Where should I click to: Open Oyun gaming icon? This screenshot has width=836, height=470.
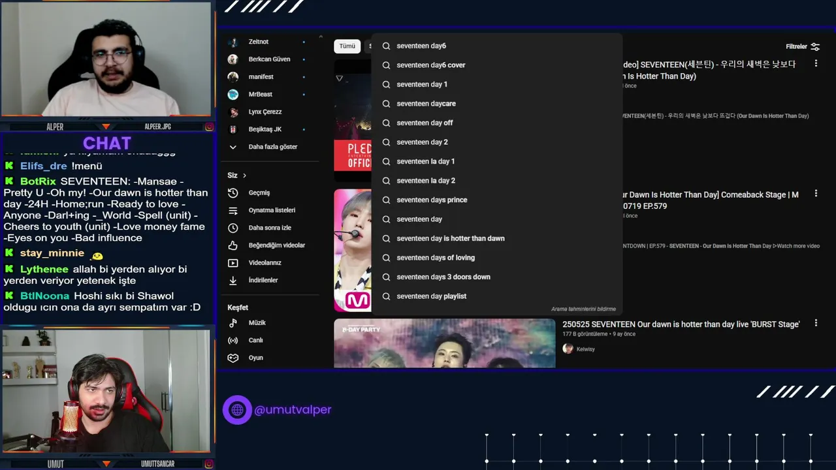[x=233, y=358]
